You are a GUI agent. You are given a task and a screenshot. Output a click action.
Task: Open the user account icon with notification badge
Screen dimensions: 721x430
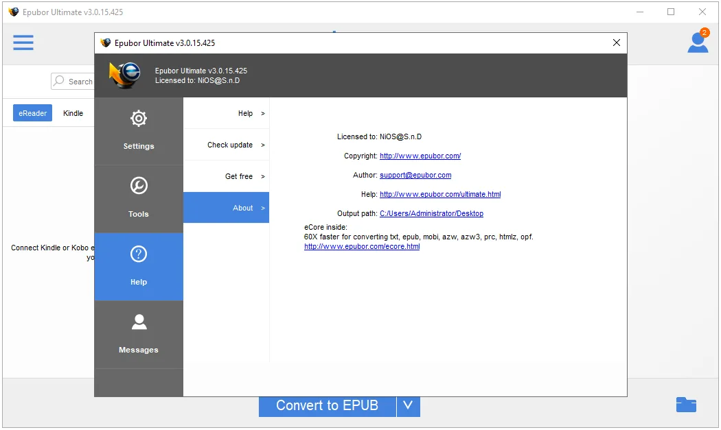pos(698,41)
